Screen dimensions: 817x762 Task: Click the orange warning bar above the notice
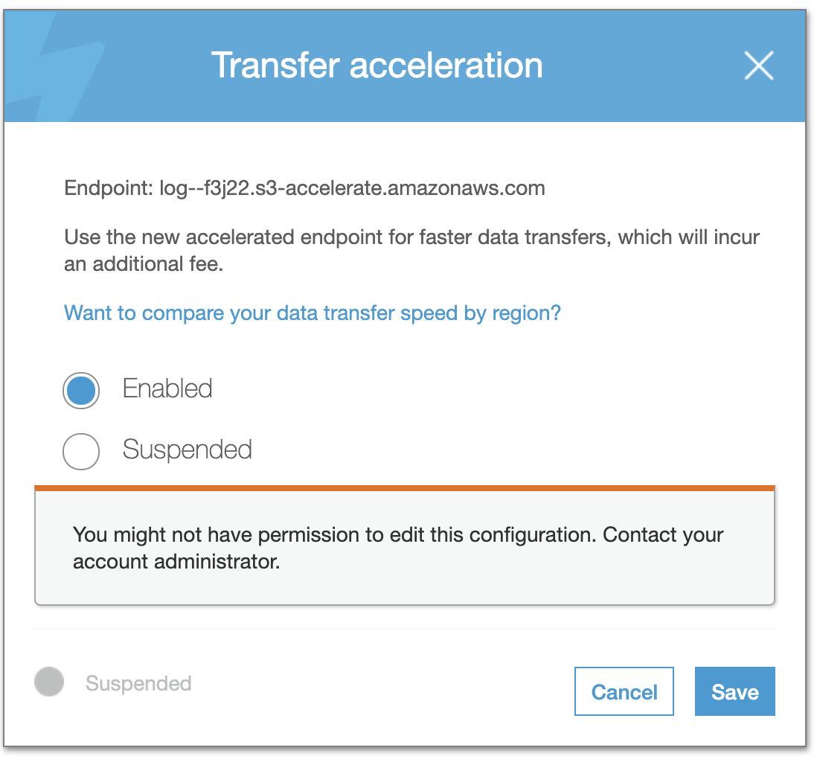tap(406, 486)
